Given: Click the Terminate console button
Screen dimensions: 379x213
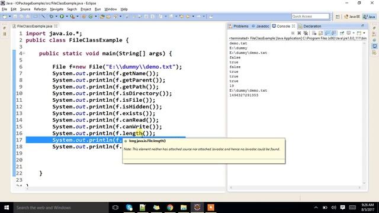Looking at the screenshot, I should click(x=293, y=33).
